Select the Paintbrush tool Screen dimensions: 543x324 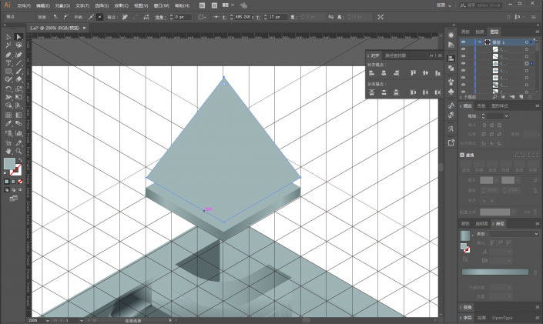pyautogui.click(x=18, y=72)
